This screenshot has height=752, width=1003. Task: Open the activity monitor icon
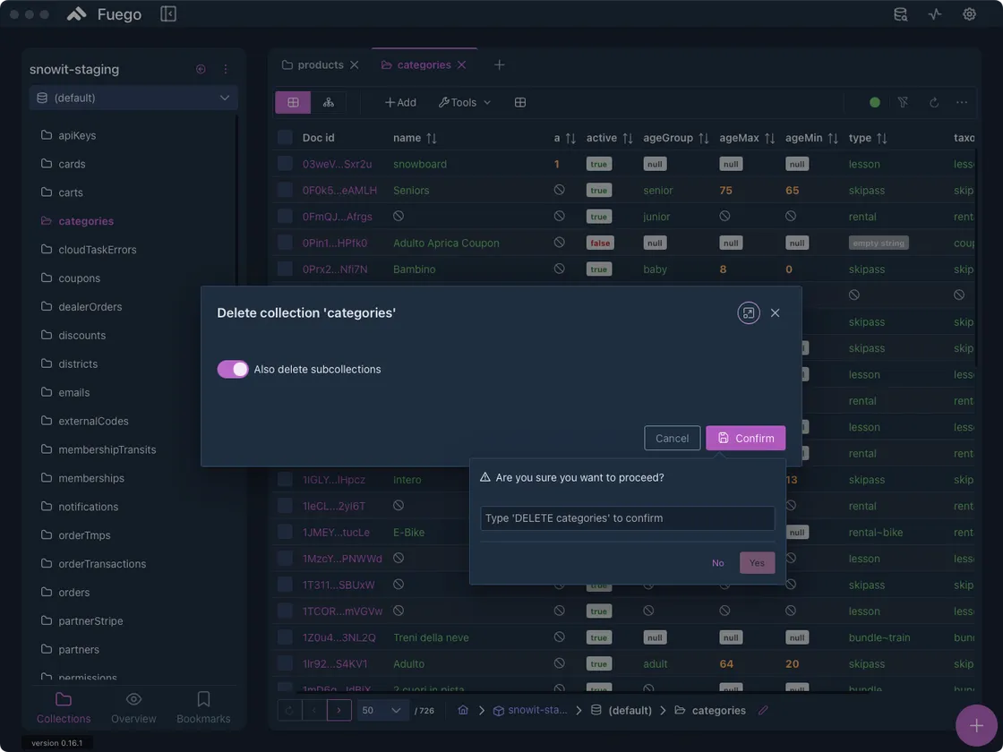click(x=935, y=14)
